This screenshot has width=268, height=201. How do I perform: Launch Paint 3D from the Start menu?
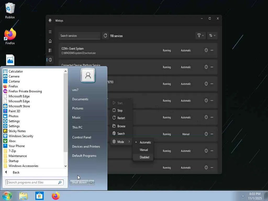[33, 111]
